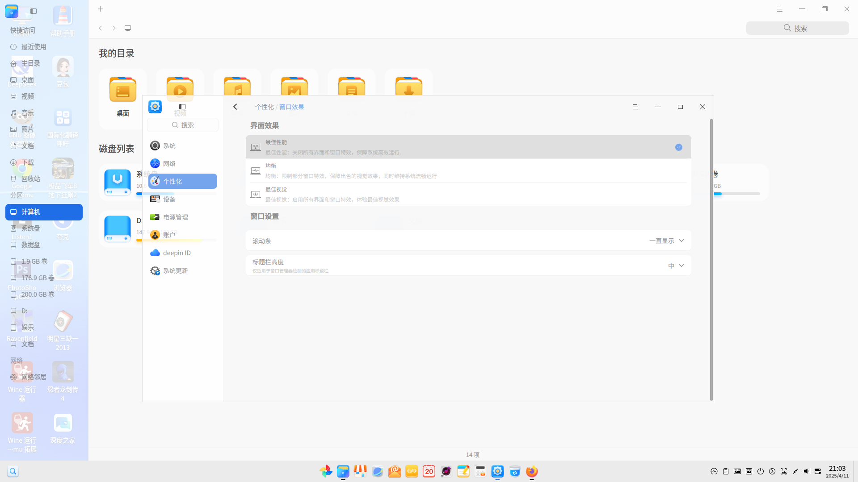Click the 个性化 breadcrumb link
Image resolution: width=858 pixels, height=482 pixels.
[264, 107]
